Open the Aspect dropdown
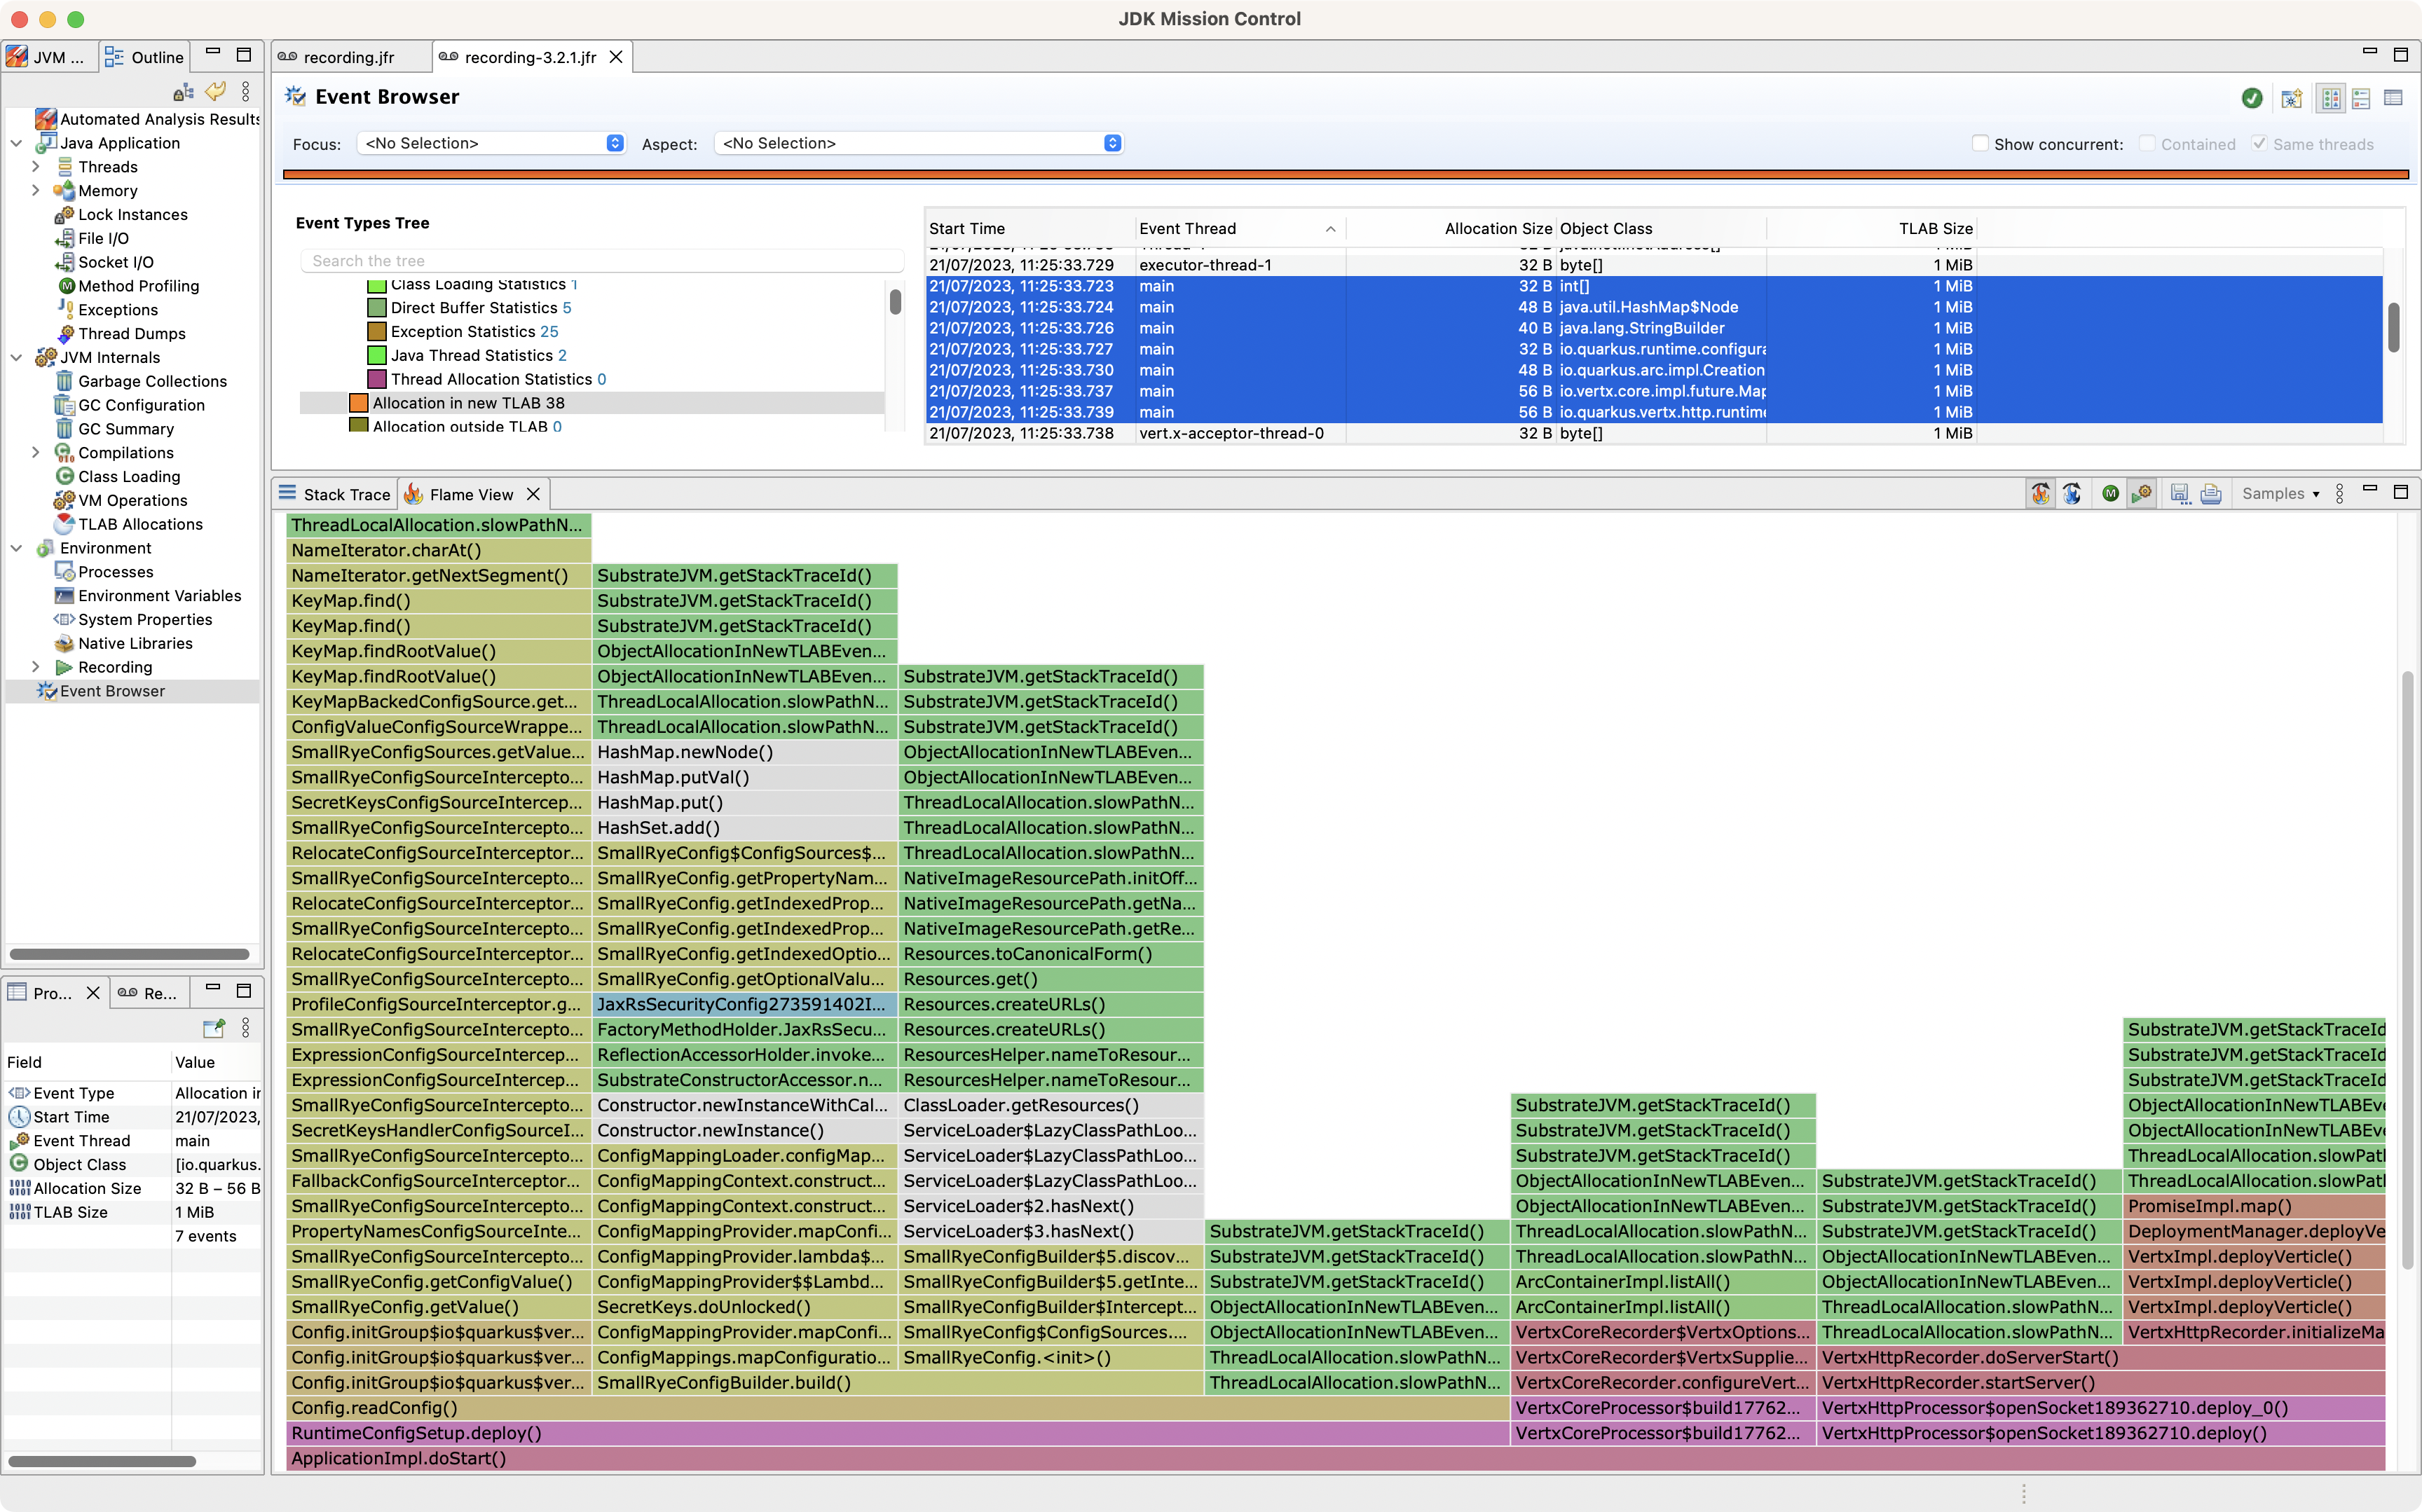 919,143
